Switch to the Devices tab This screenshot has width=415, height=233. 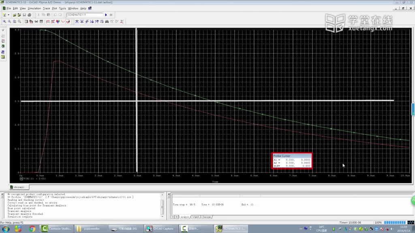206,217
